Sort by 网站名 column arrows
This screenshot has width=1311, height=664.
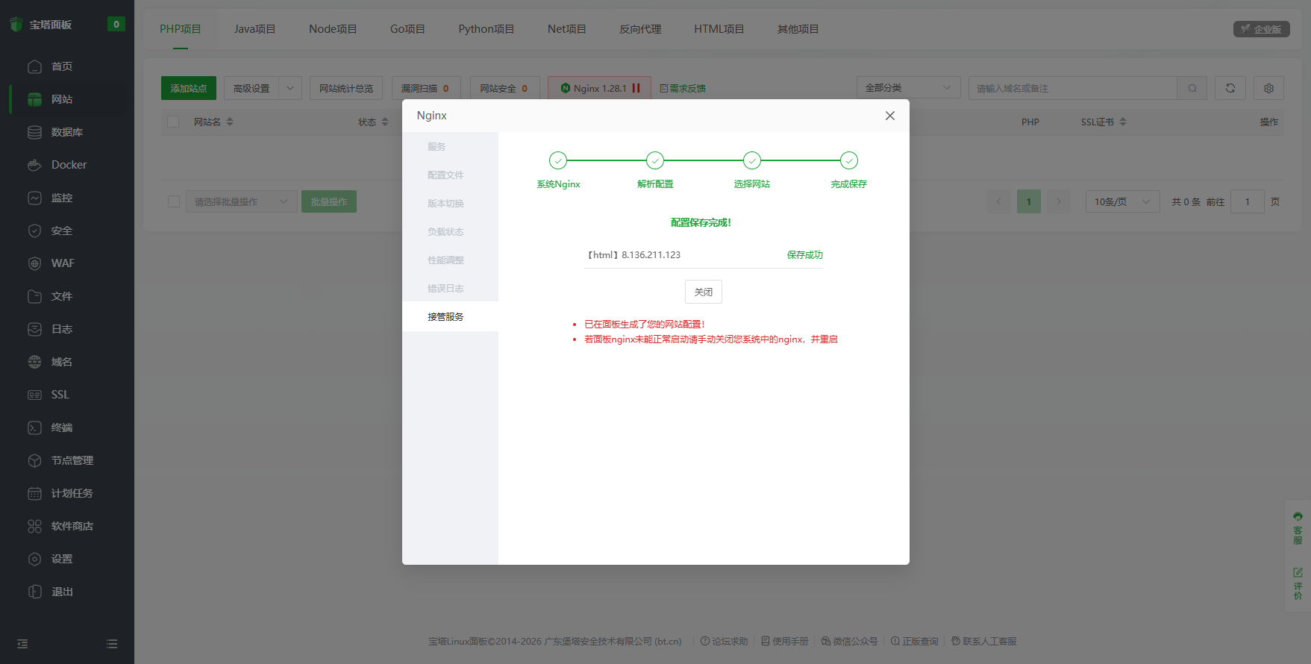pyautogui.click(x=230, y=122)
